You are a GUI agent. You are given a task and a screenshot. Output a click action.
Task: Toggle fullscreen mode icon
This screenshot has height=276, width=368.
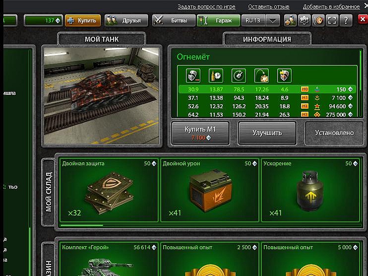click(x=332, y=20)
